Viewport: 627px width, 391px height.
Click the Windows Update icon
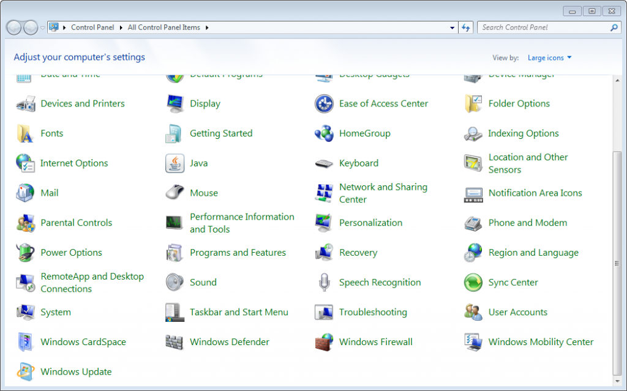click(x=25, y=372)
